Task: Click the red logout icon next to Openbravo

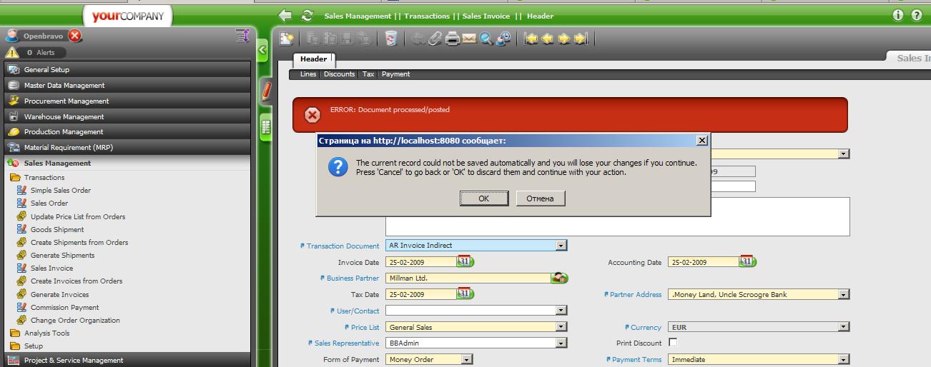Action: [x=75, y=36]
